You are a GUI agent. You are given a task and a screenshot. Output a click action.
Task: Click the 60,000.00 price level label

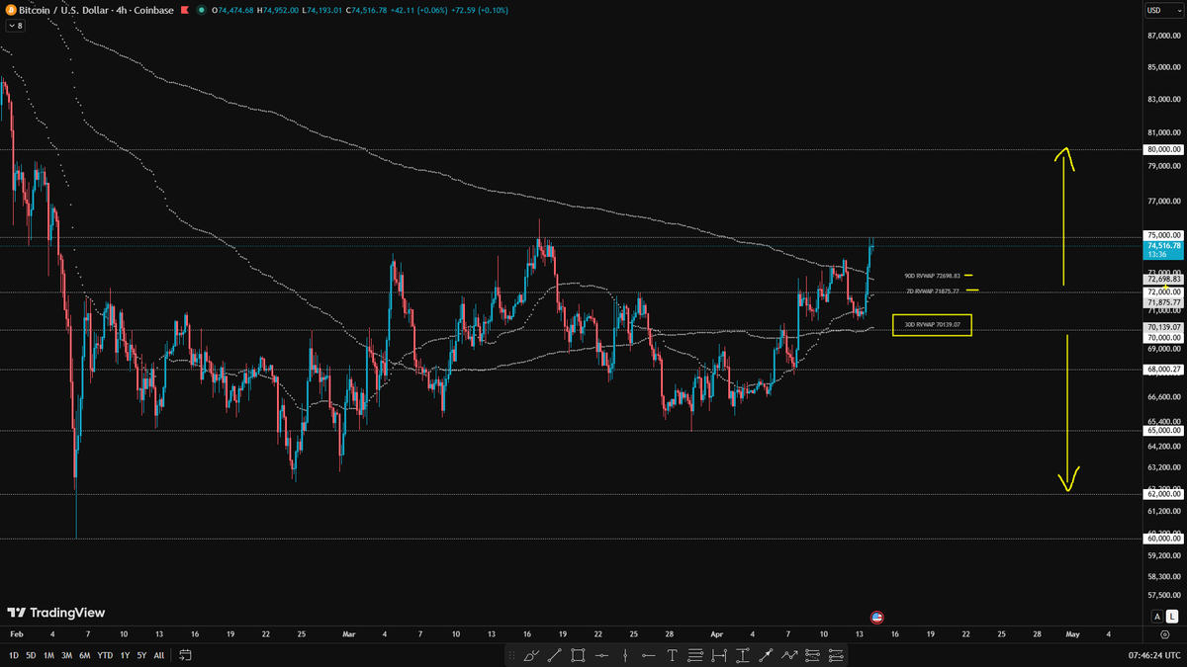click(x=1163, y=539)
